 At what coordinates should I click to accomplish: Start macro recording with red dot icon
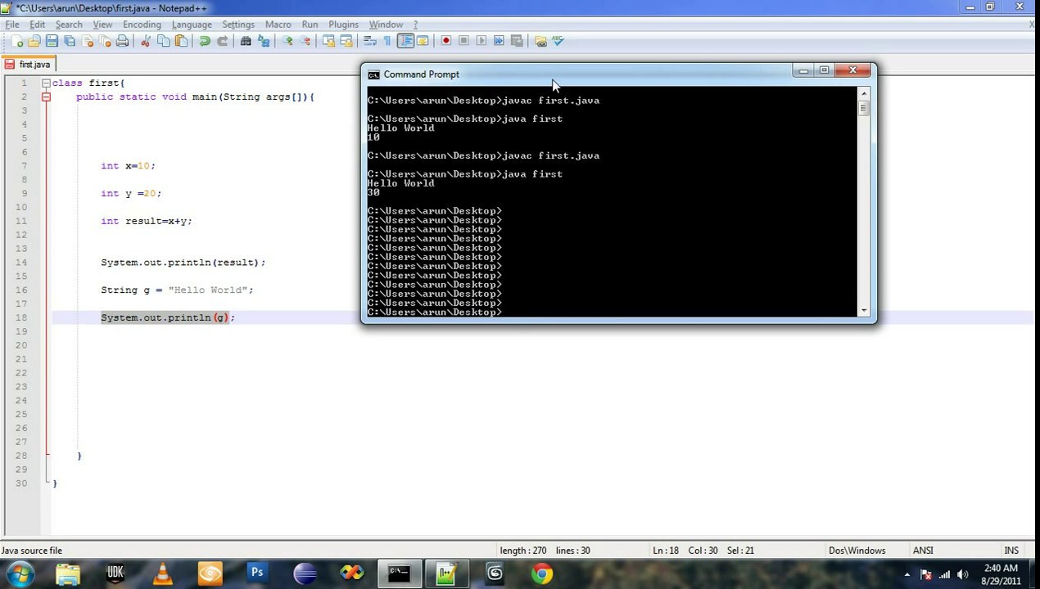(446, 41)
